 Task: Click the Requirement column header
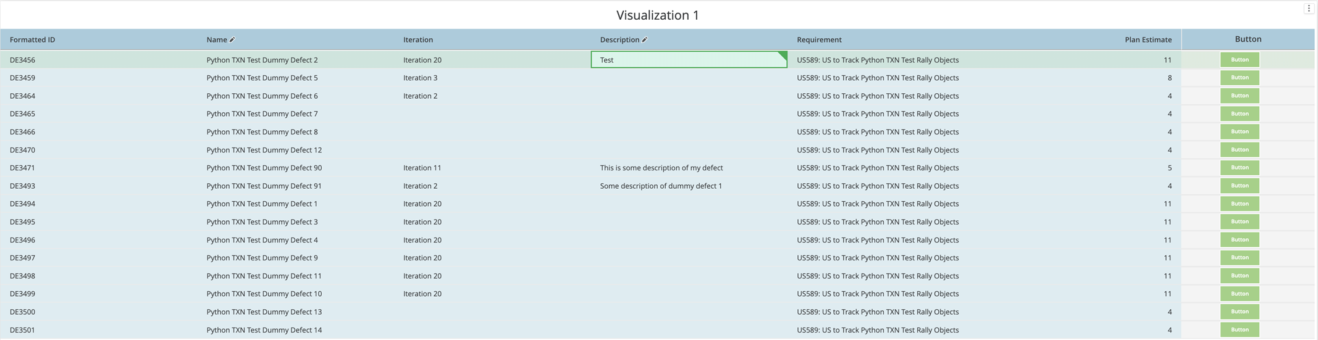pyautogui.click(x=818, y=40)
